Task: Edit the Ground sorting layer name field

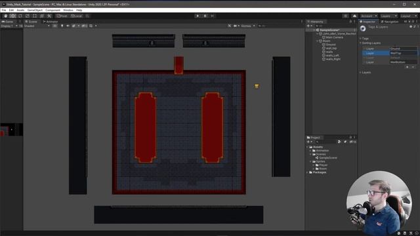Action: (x=403, y=49)
